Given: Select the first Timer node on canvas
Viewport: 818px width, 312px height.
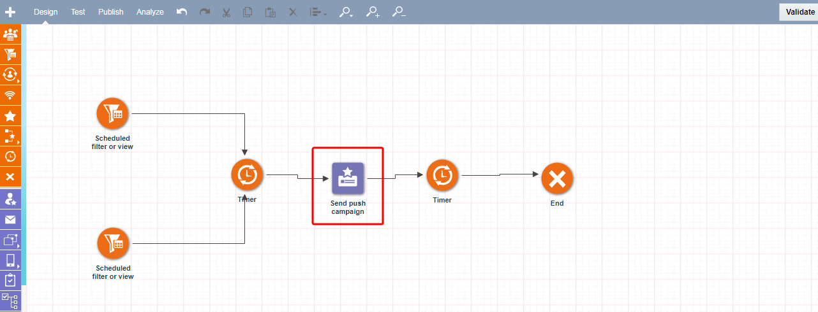Looking at the screenshot, I should tap(248, 175).
